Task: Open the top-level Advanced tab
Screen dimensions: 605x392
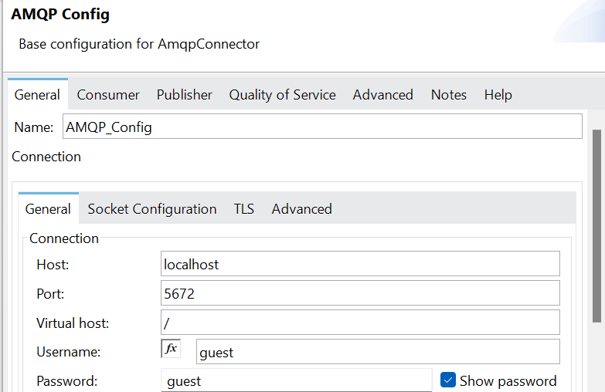Action: tap(382, 95)
